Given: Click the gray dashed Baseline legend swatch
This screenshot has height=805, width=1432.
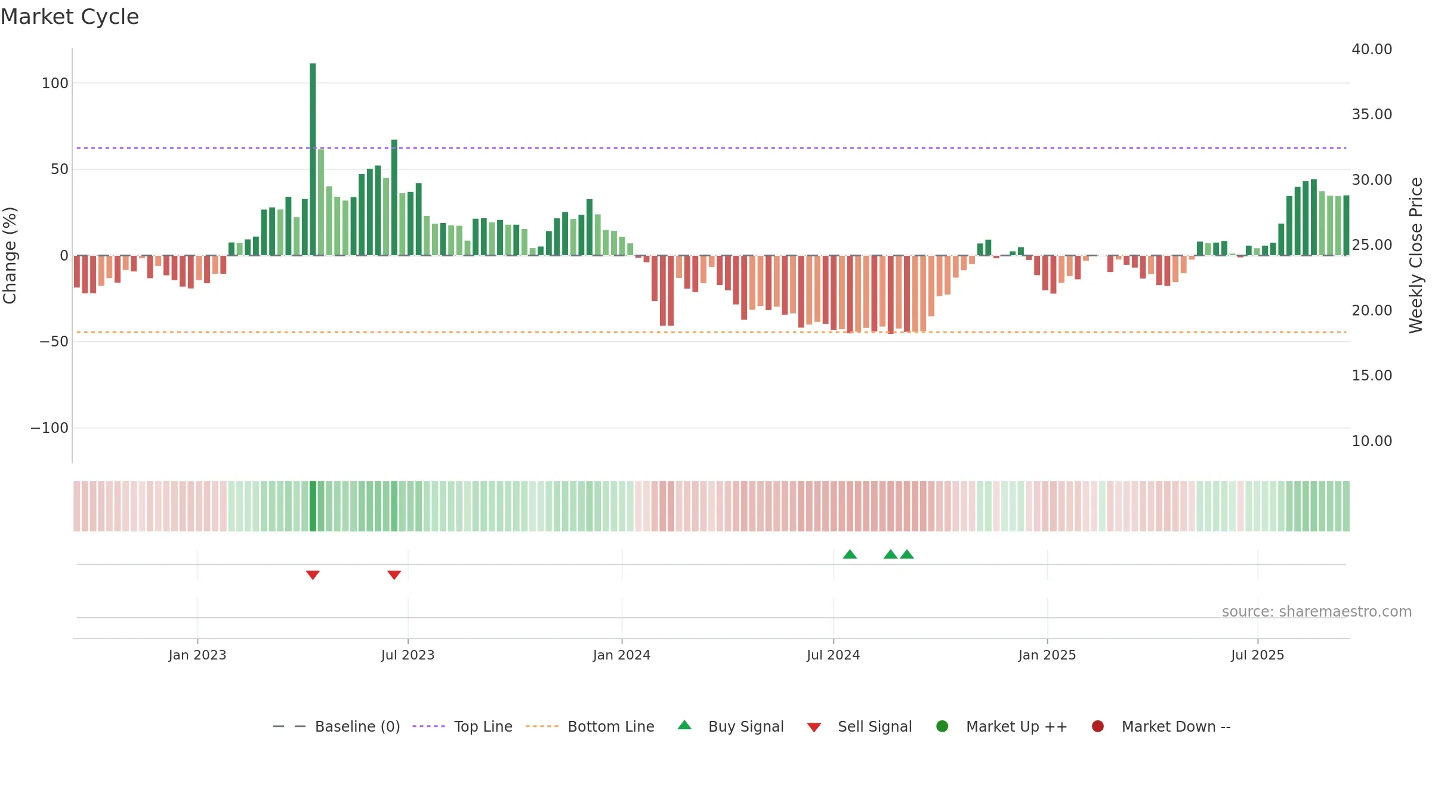Looking at the screenshot, I should point(289,726).
